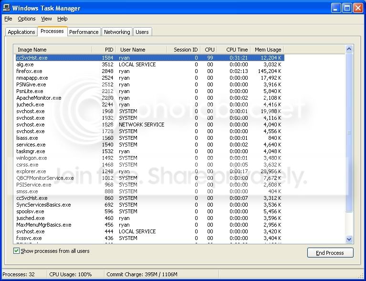Select the jucheck.exe process

pyautogui.click(x=150, y=104)
